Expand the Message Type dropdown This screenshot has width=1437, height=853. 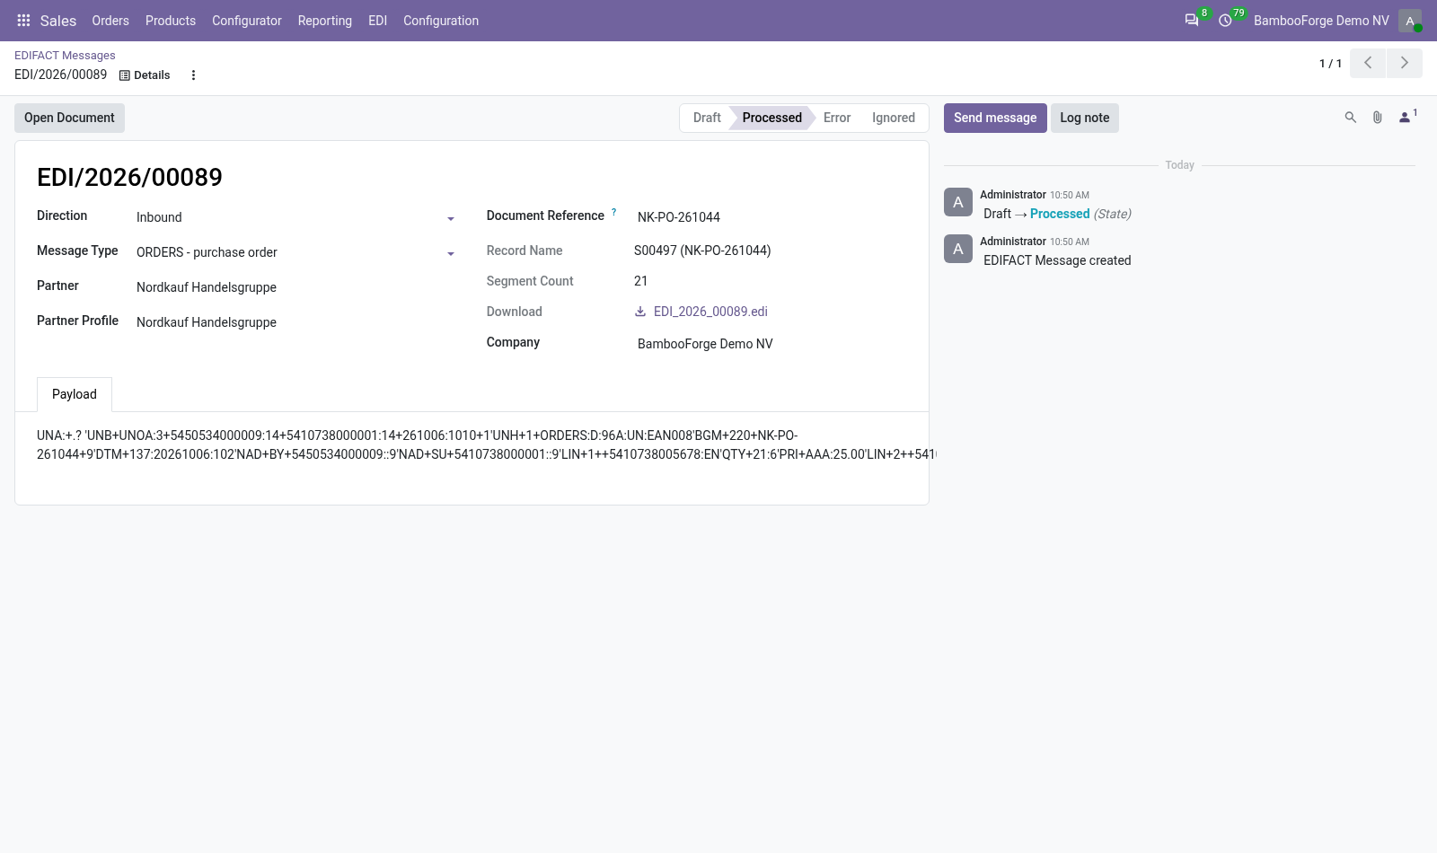click(296, 252)
